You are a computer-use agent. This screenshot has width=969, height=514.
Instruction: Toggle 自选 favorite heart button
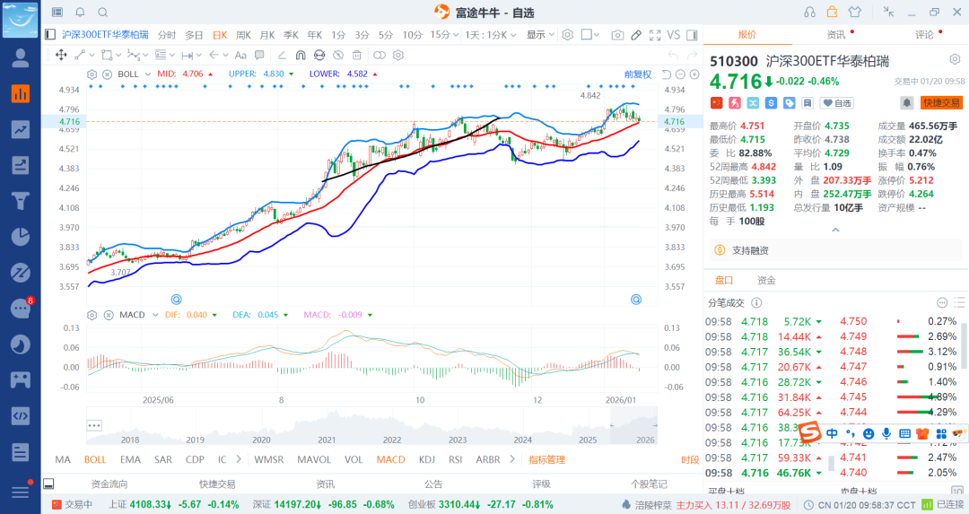[x=836, y=102]
